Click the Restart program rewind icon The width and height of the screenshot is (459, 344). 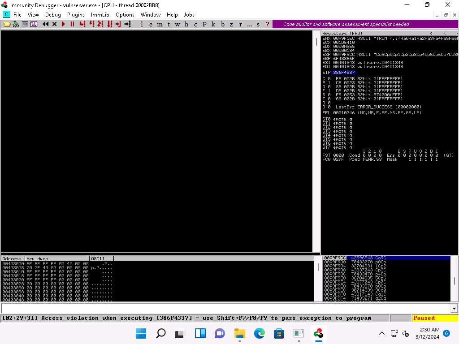[x=45, y=24]
